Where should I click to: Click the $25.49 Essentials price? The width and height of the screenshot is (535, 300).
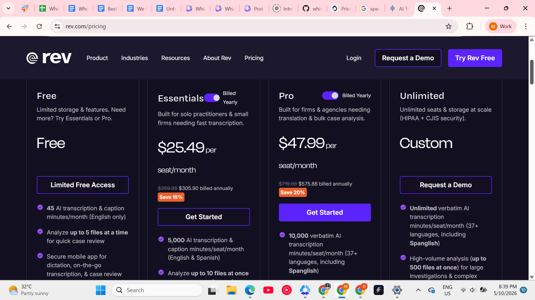pyautogui.click(x=181, y=147)
